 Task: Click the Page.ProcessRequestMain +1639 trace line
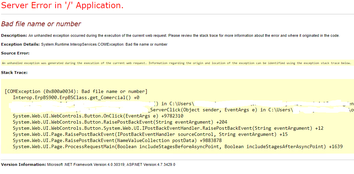(x=178, y=146)
